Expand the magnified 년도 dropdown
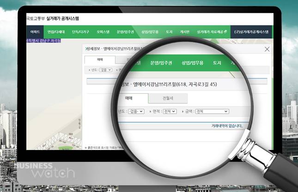The image size is (298, 192). (136, 112)
